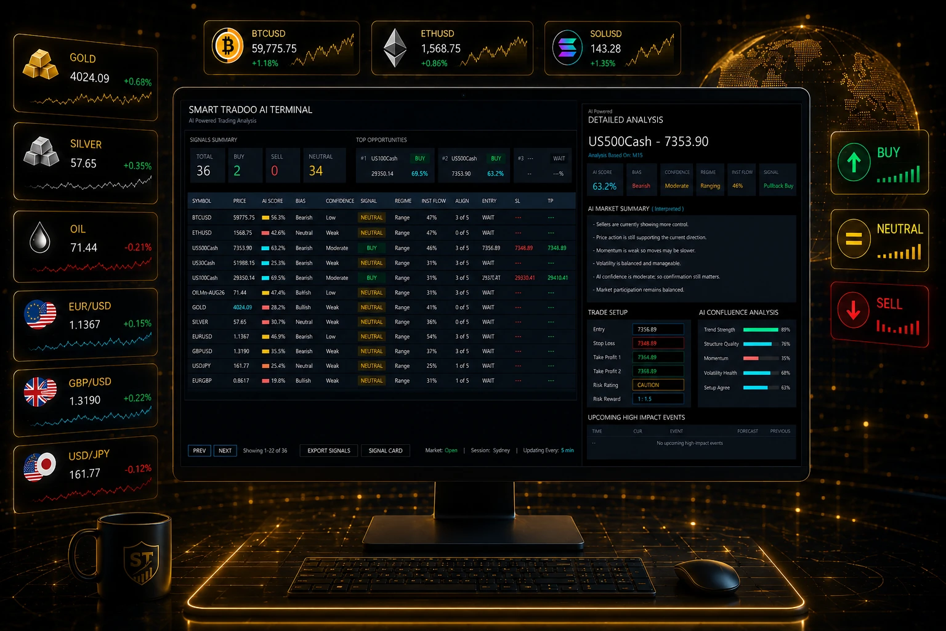The width and height of the screenshot is (946, 631).
Task: Click the NEXT page button
Action: pos(225,450)
